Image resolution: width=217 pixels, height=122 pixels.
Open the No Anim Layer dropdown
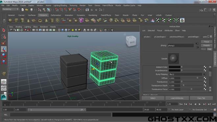pyautogui.click(x=178, y=110)
